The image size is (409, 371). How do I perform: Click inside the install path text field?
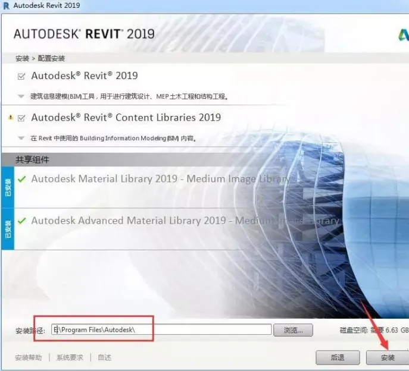click(161, 329)
